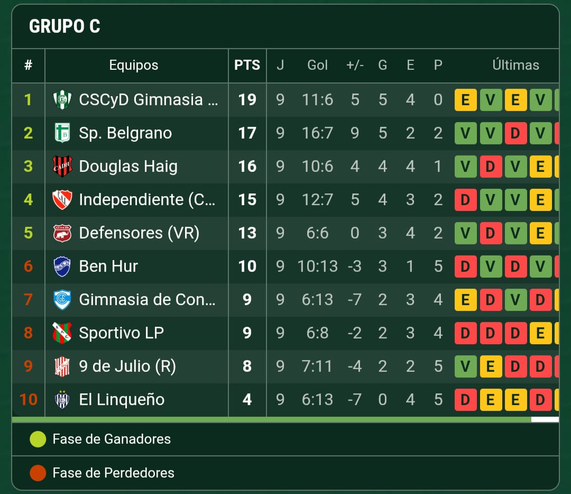Open the Ben Hur team link
This screenshot has width=571, height=494.
[x=108, y=266]
